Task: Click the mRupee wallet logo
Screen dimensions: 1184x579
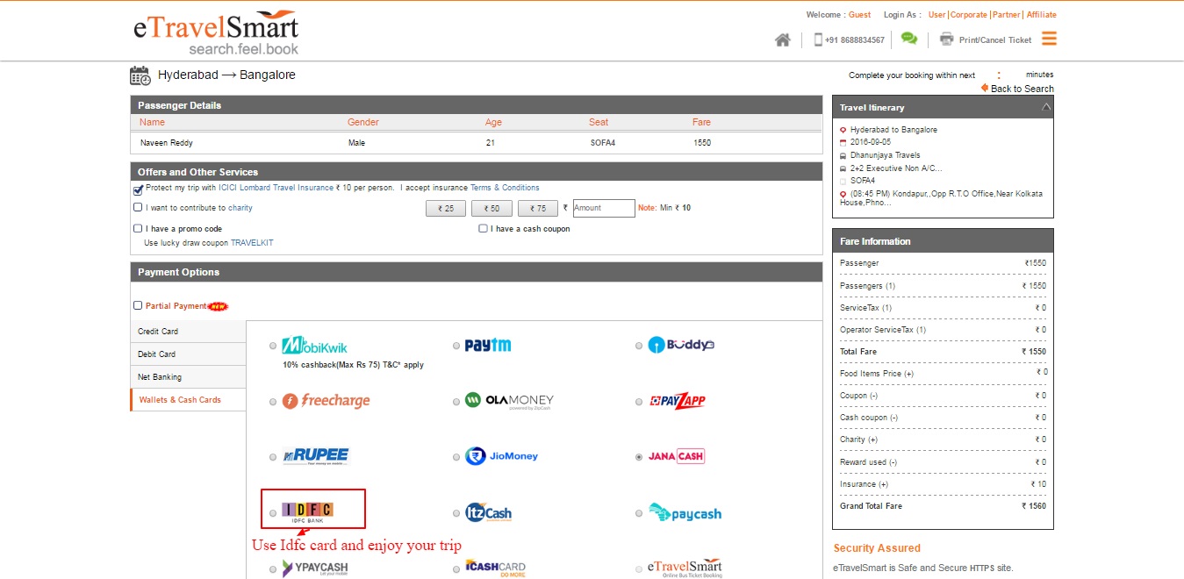Action: point(315,456)
